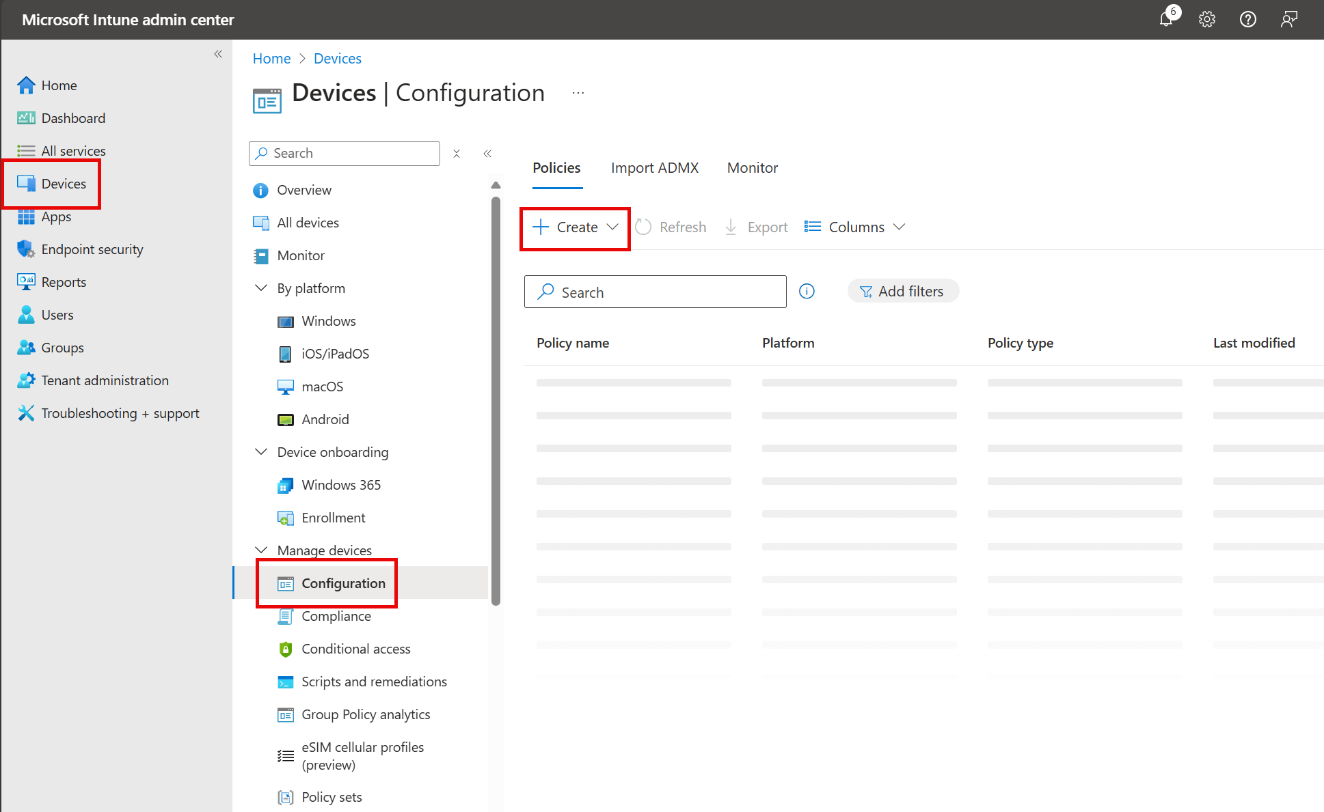1324x812 pixels.
Task: Switch to the Import ADMX tab
Action: (655, 168)
